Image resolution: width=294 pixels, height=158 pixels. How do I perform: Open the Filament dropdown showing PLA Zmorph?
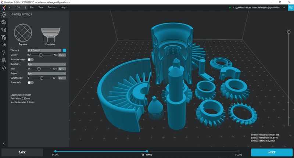click(x=44, y=50)
